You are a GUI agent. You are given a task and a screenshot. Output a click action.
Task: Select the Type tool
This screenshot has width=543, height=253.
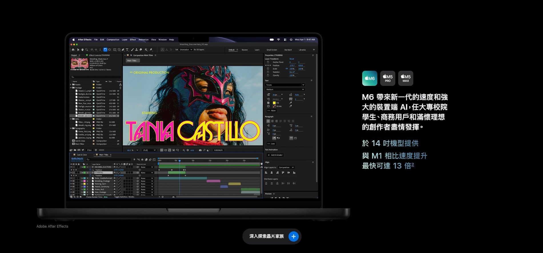[127, 50]
